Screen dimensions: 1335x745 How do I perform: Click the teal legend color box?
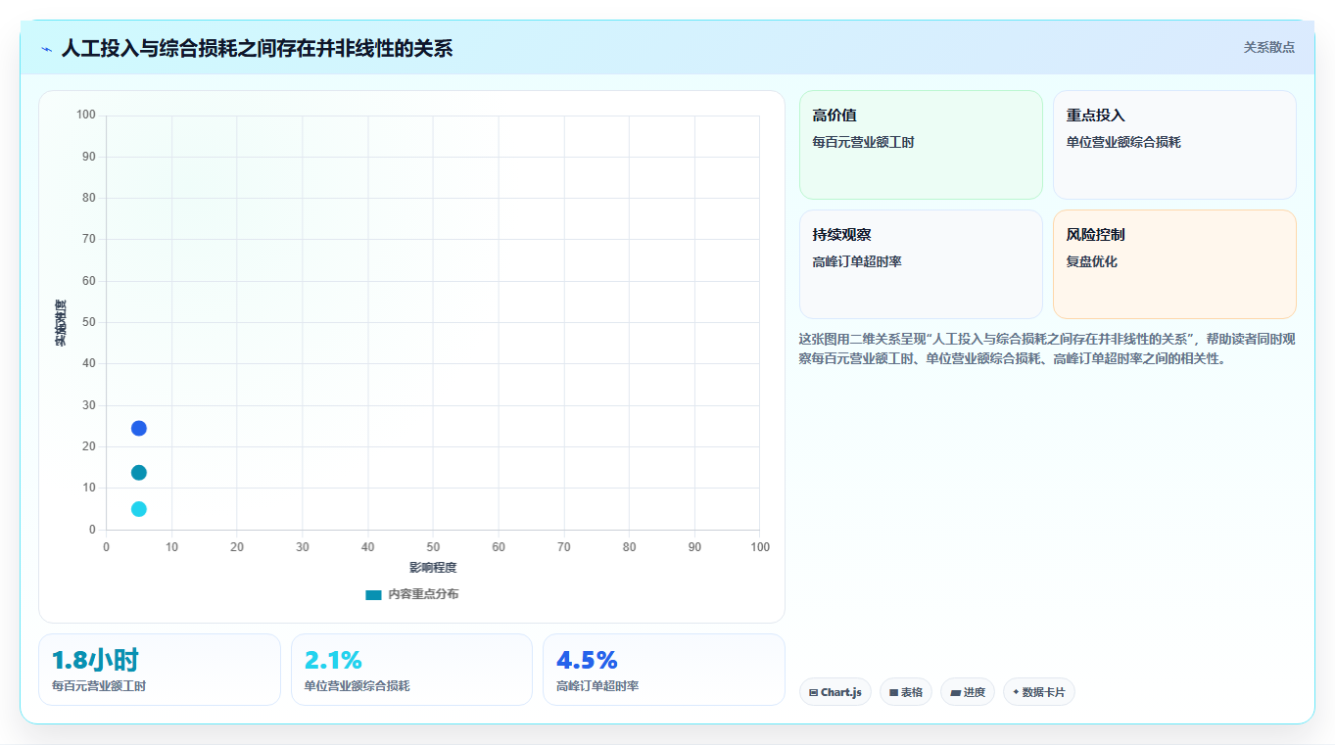coord(373,594)
